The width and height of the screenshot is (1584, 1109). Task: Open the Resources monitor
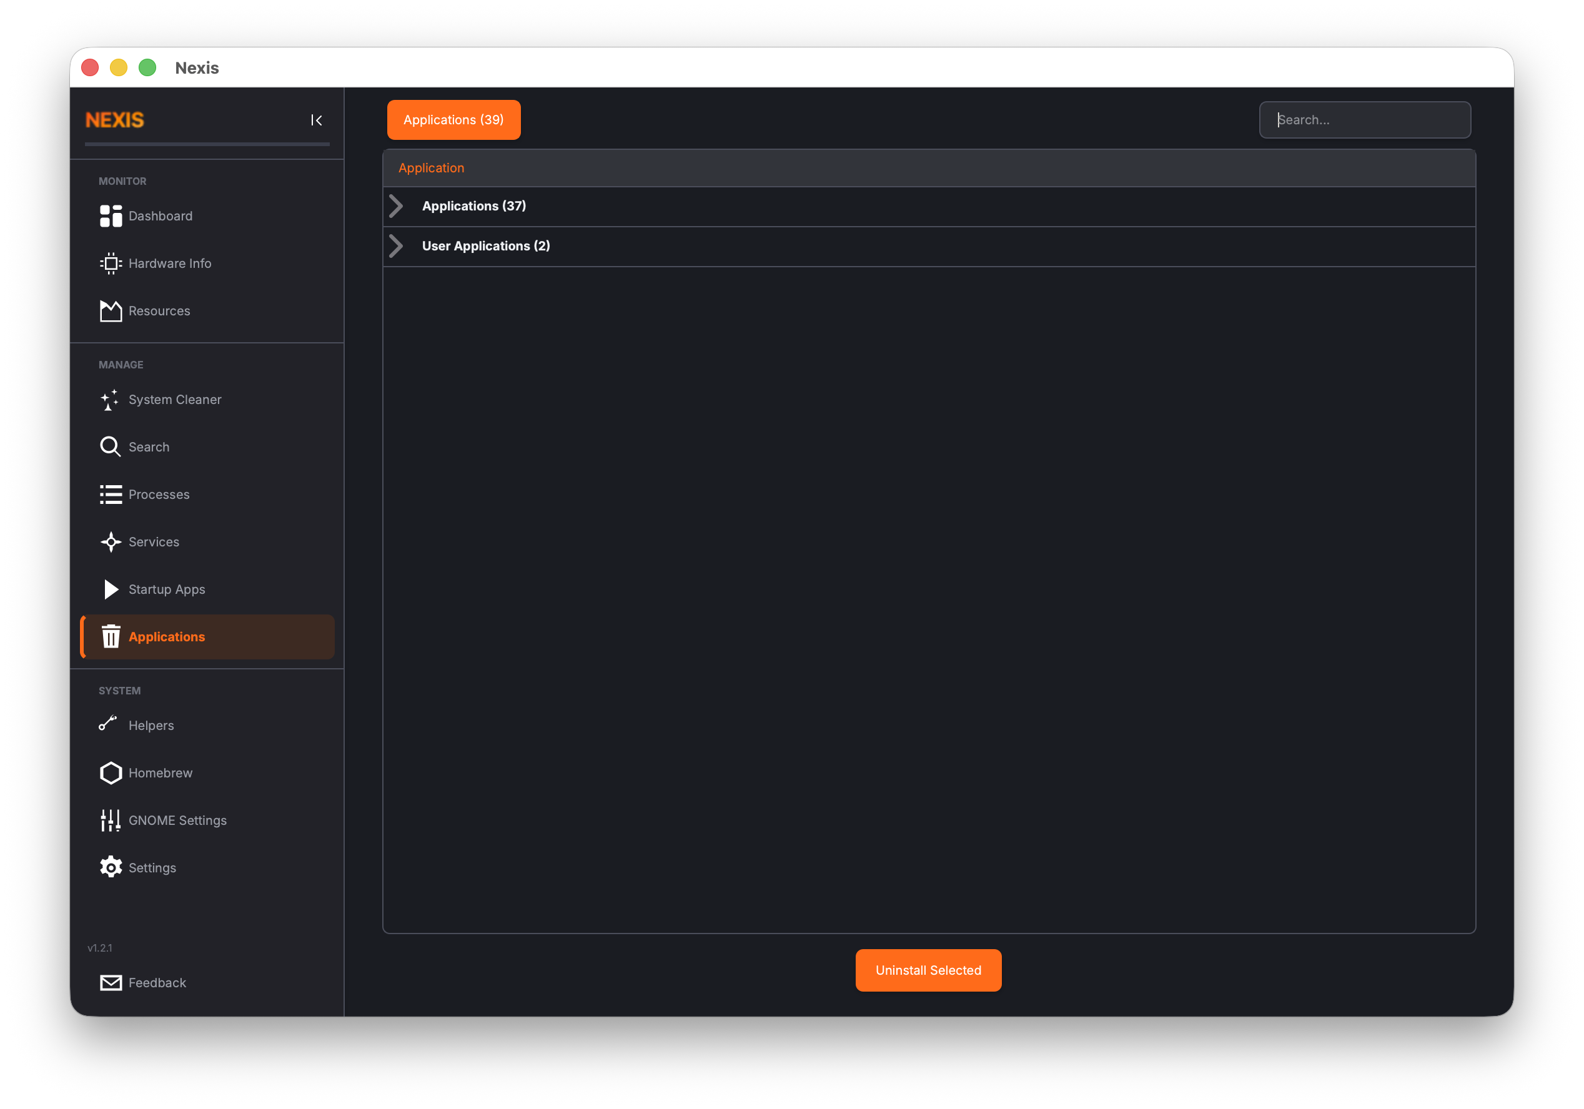(159, 310)
